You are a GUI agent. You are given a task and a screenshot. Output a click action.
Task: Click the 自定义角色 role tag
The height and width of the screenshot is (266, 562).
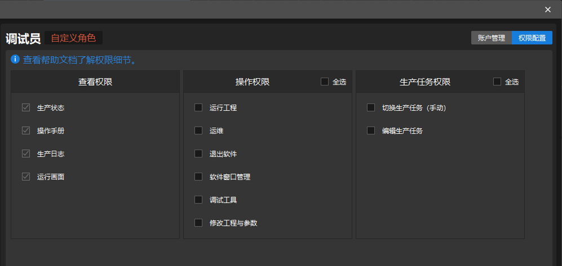coord(73,38)
